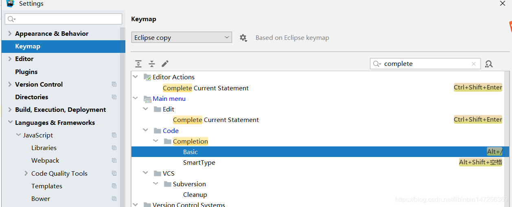Image resolution: width=512 pixels, height=207 pixels.
Task: Click the Alt+Shift+空格 shortcut label
Action: [481, 162]
